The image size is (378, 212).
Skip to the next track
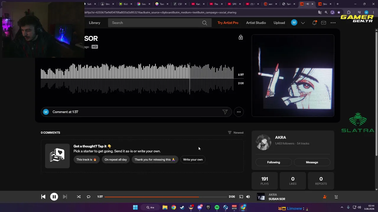pos(65,197)
